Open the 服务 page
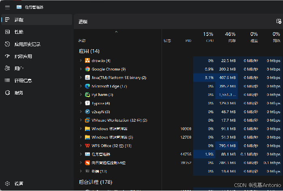The image size is (283, 191). click(19, 93)
